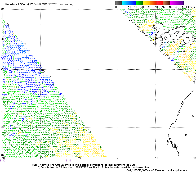Click the longitude axis label '-24'
Image resolution: width=196 pixels, height=172 pixels.
(x=79, y=158)
